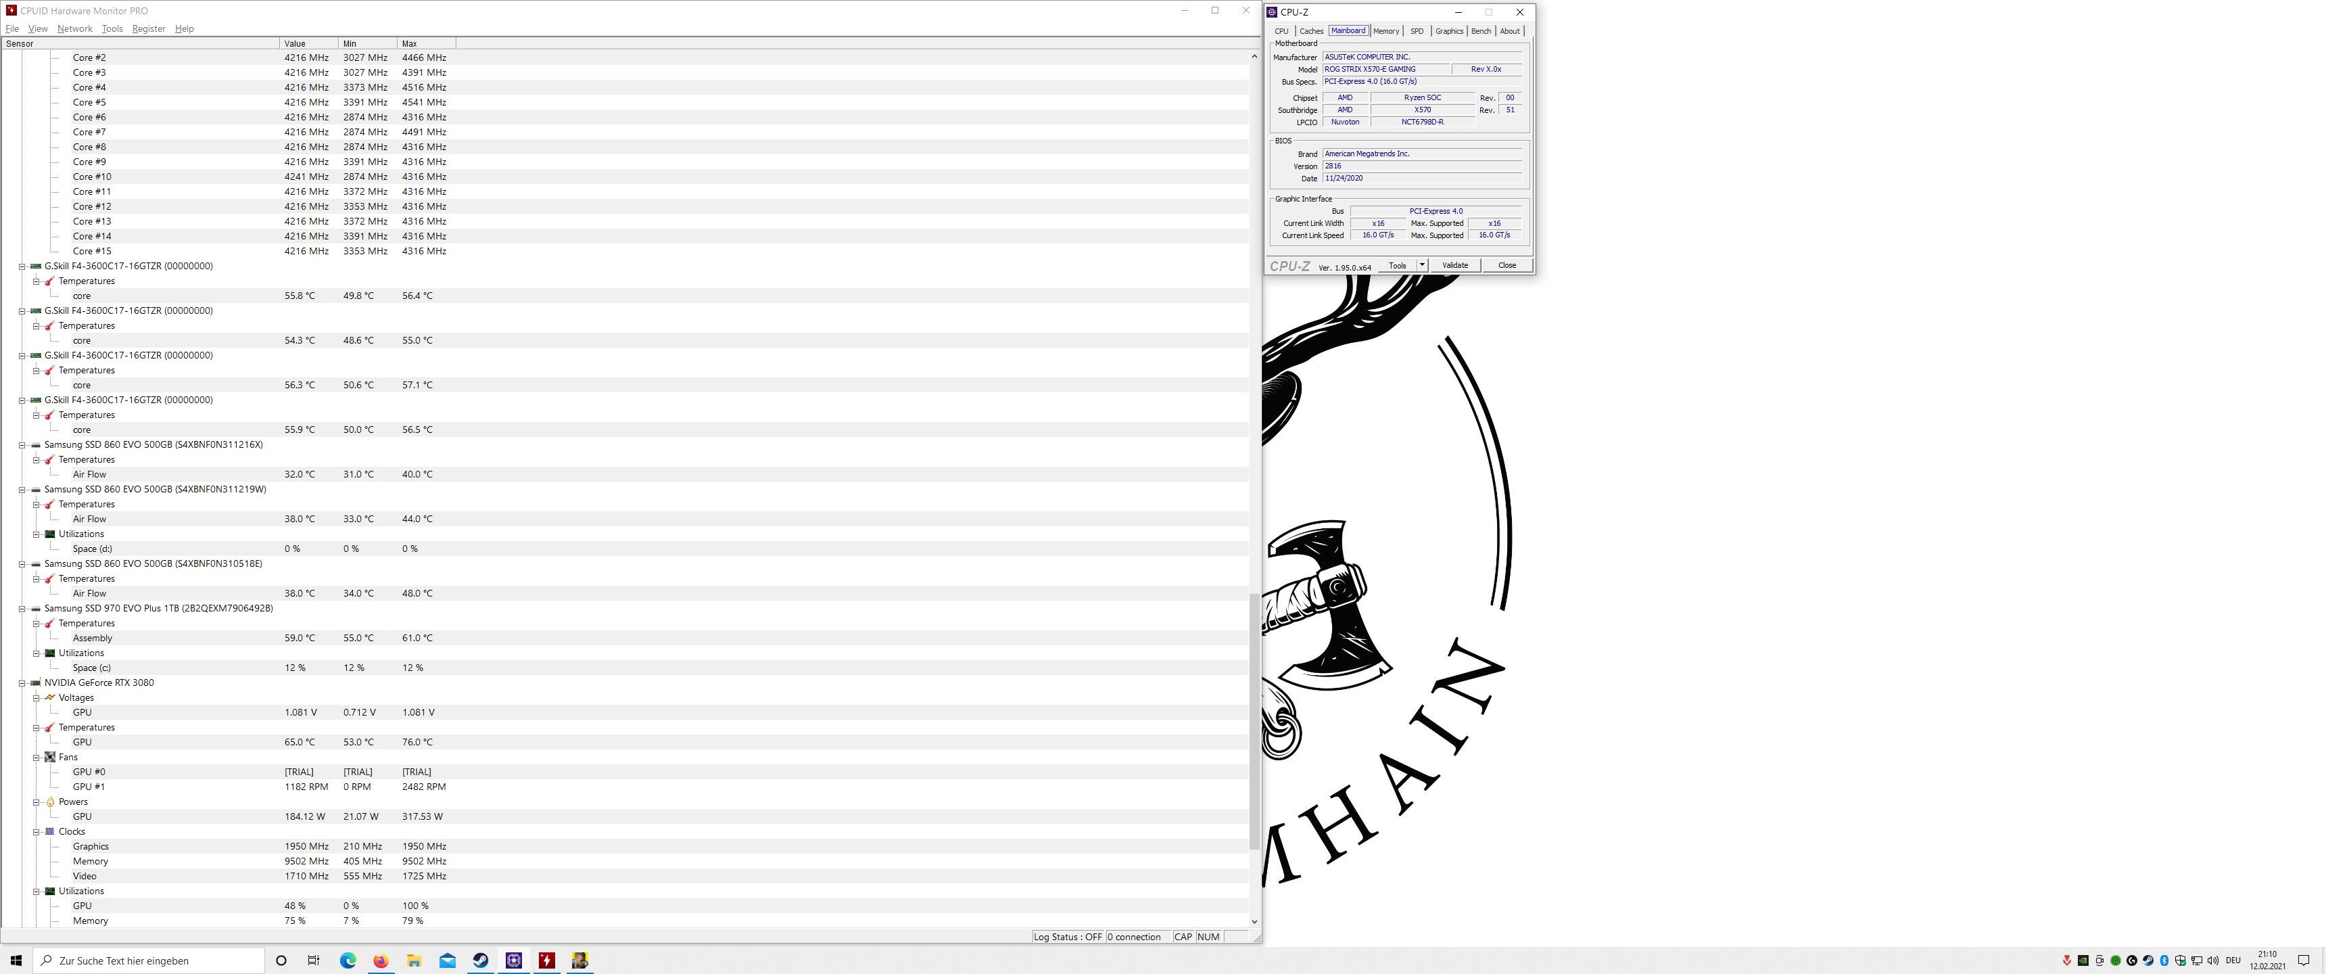Open the CPU-Z taskbar icon
This screenshot has width=2326, height=974.
tap(514, 960)
